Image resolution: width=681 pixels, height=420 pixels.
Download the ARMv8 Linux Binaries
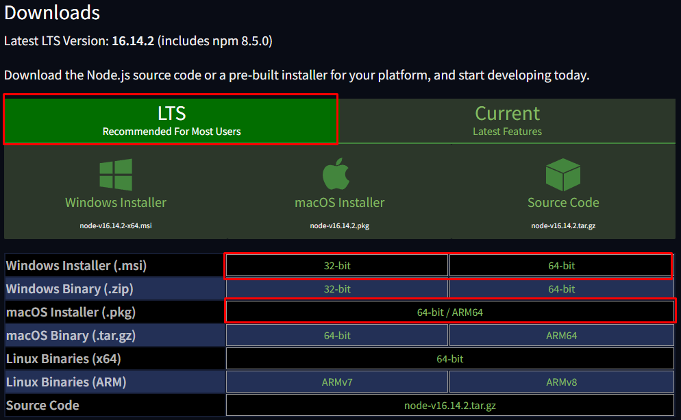[561, 382]
